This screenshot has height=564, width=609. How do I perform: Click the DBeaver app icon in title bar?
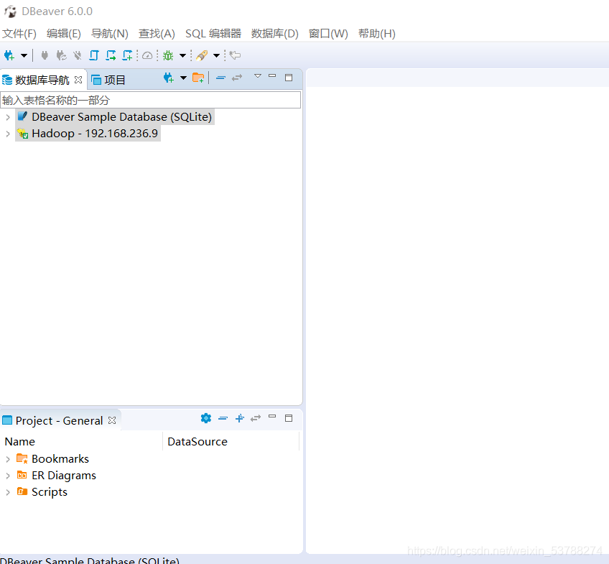(11, 11)
